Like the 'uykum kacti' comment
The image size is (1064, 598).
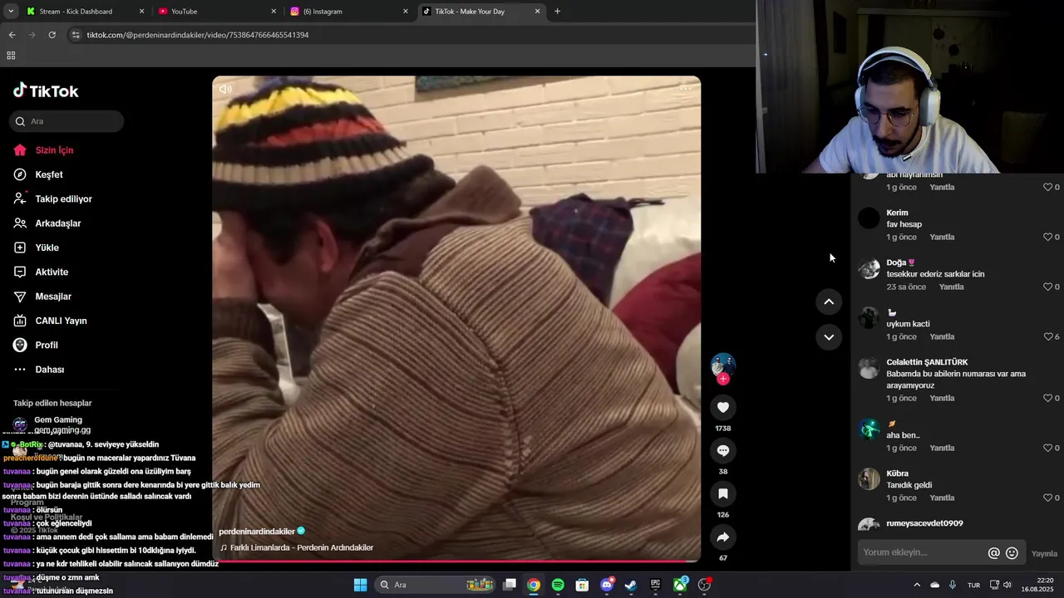click(1047, 336)
